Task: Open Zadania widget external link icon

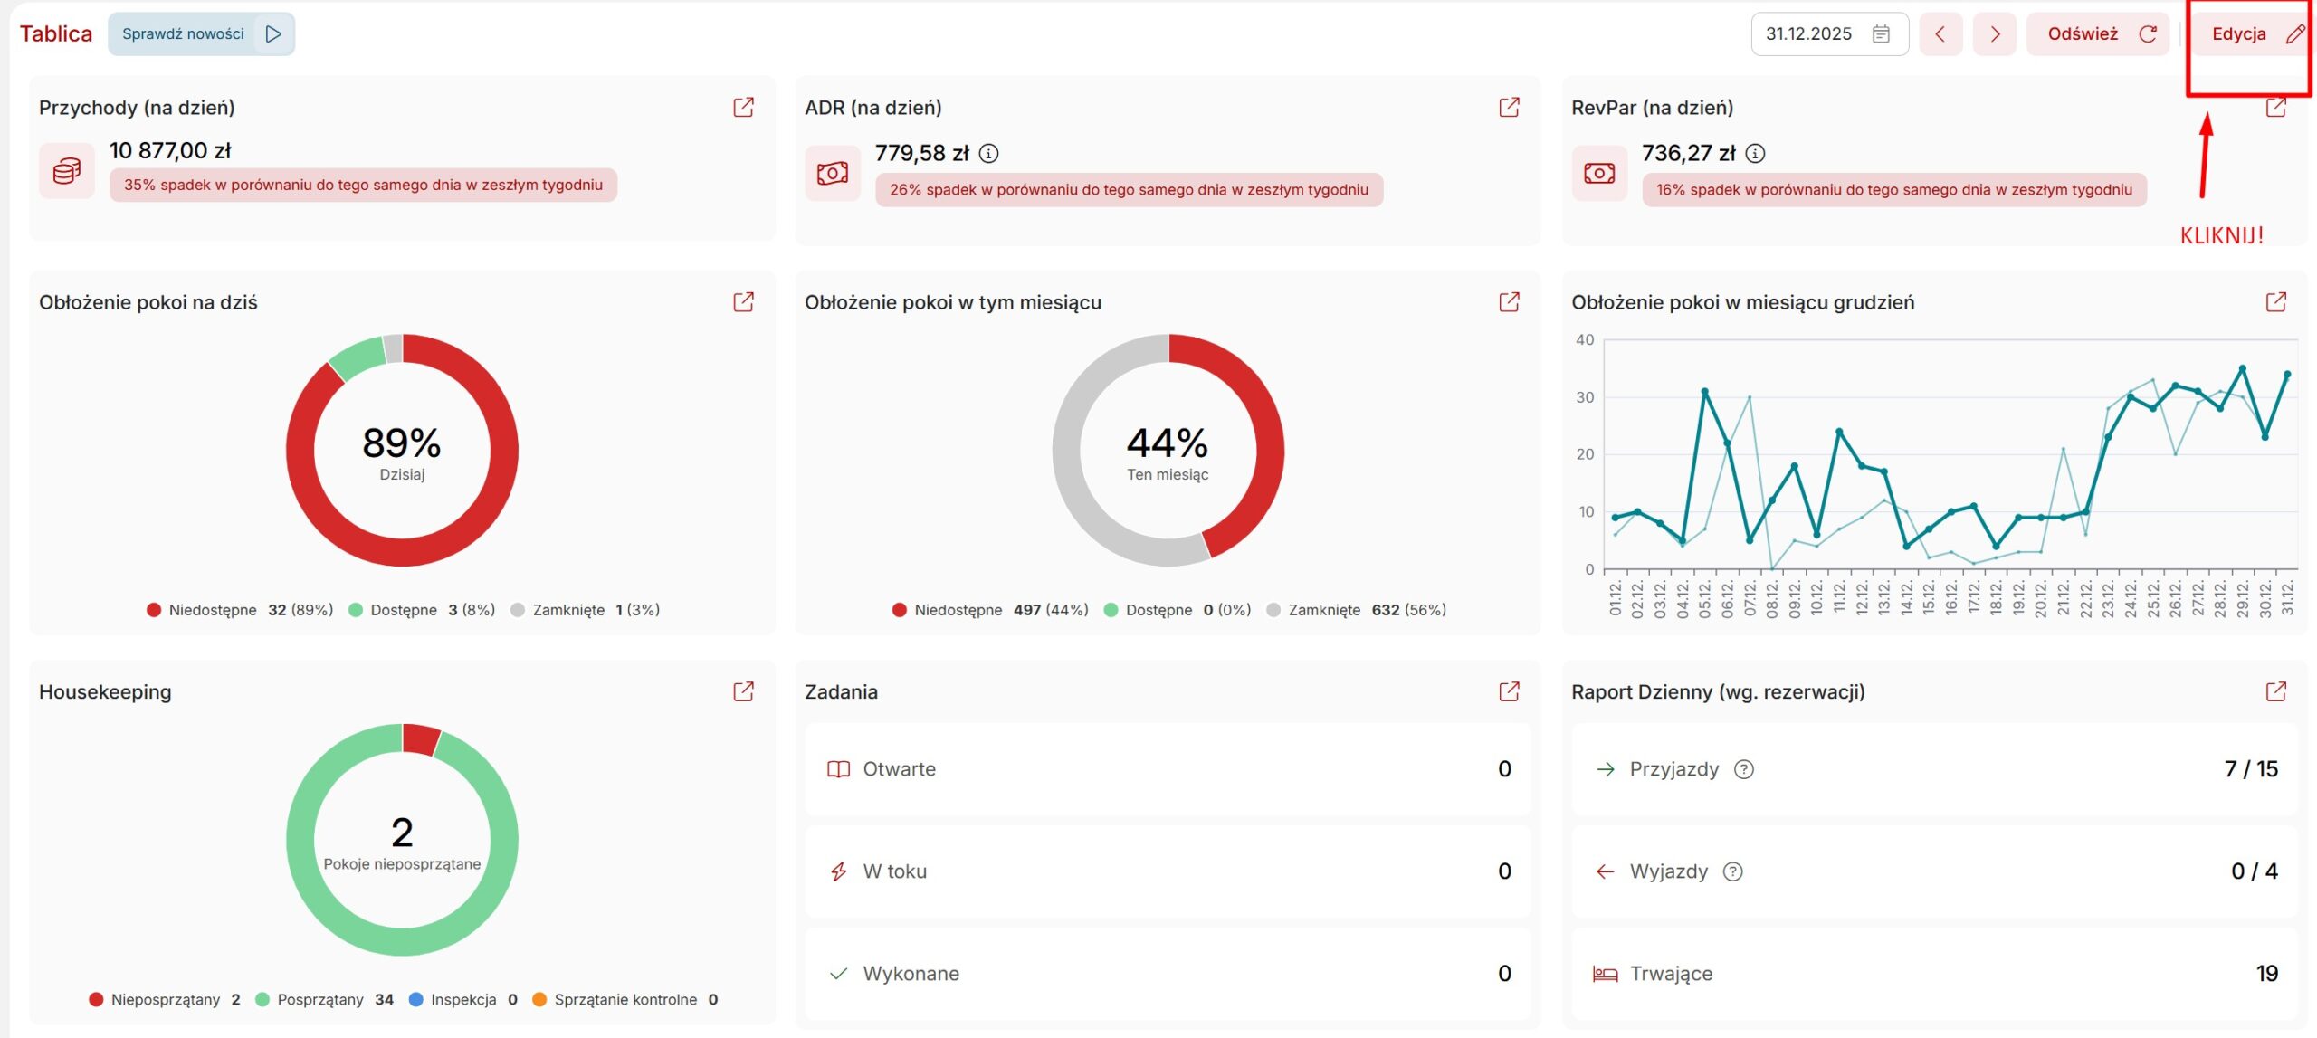Action: pos(1509,692)
